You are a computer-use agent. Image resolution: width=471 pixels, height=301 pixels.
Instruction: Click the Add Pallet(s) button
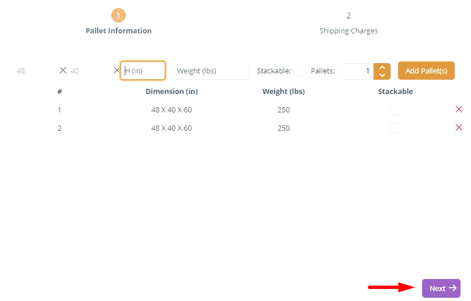click(426, 71)
